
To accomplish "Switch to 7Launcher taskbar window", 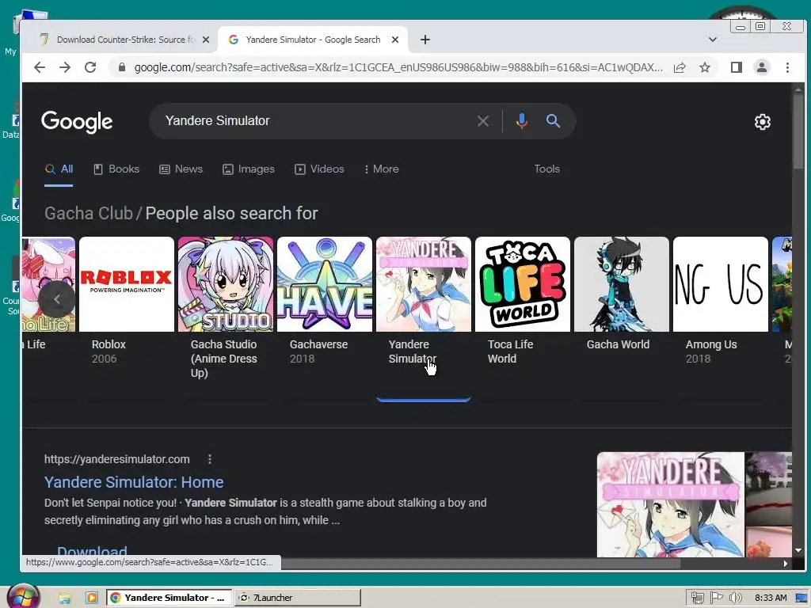I will tap(298, 598).
